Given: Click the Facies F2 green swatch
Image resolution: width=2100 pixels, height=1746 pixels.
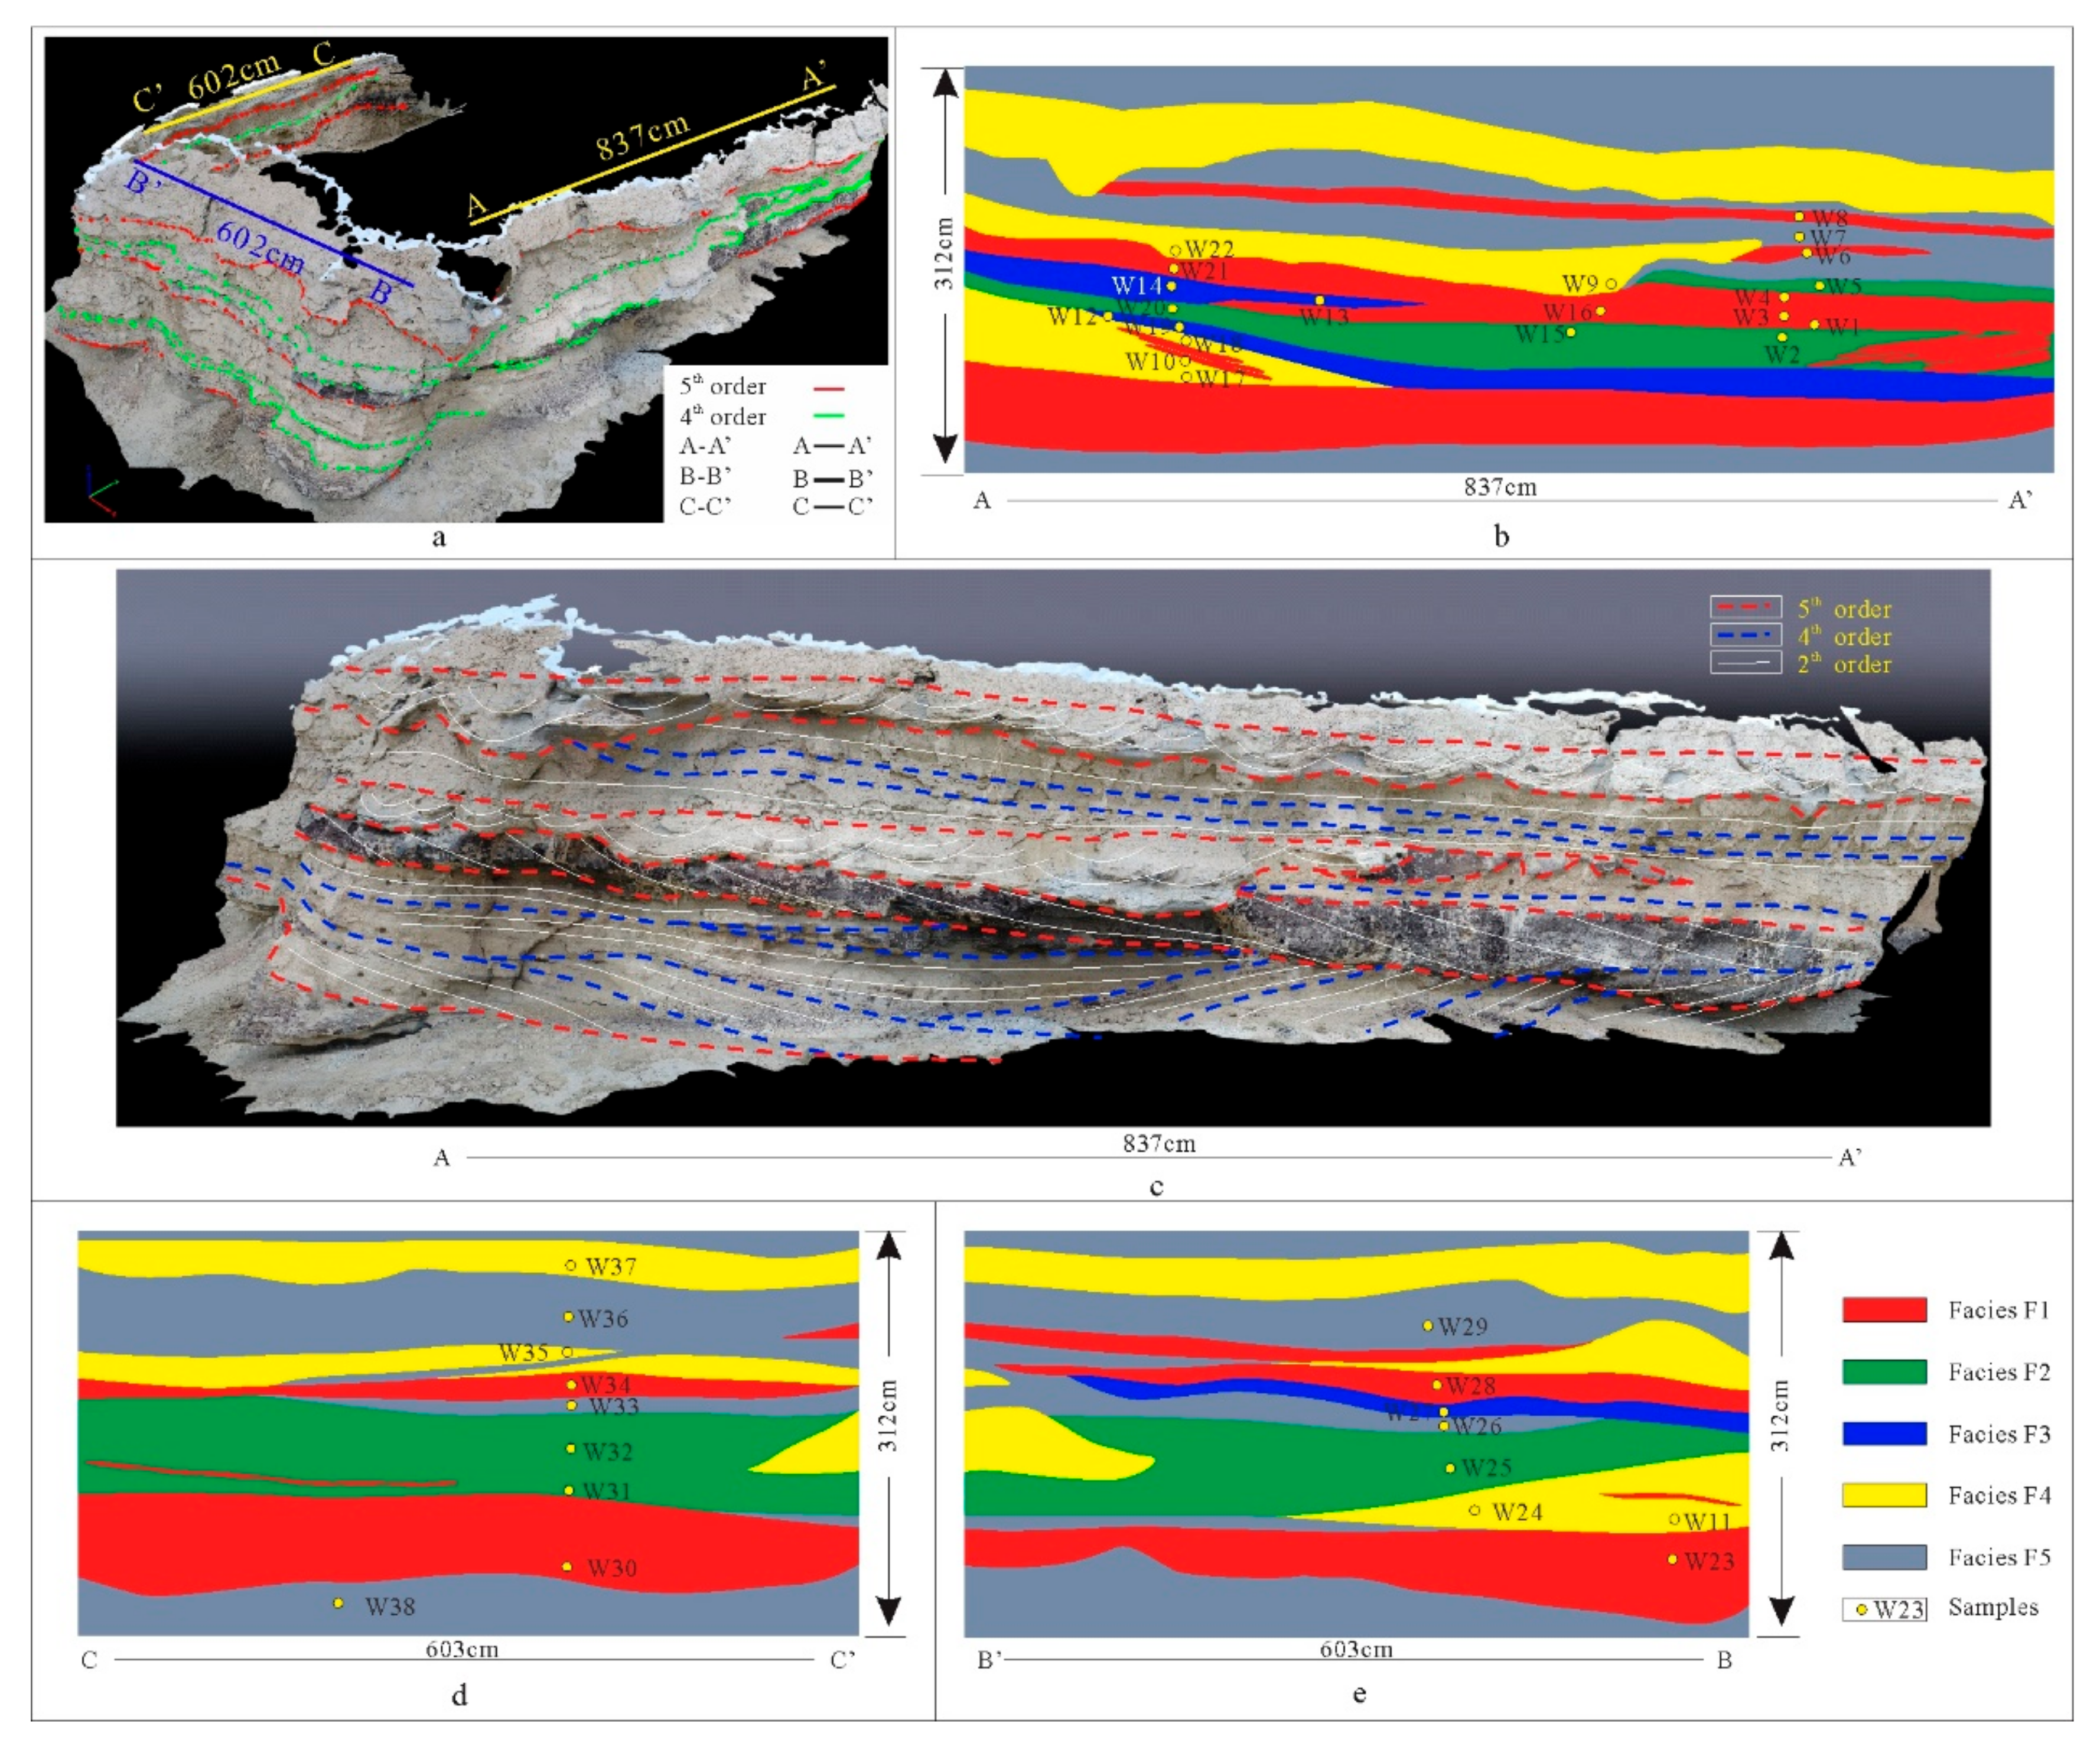Looking at the screenshot, I should tap(1884, 1371).
